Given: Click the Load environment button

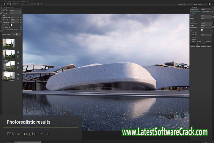Looking at the screenshot, I should pyautogui.click(x=206, y=12).
